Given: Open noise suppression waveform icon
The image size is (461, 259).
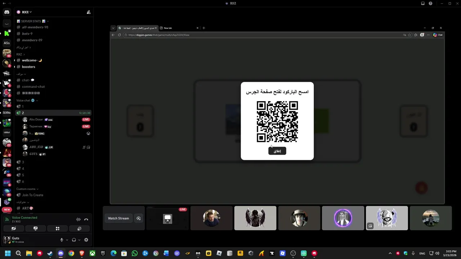Looking at the screenshot, I should pyautogui.click(x=78, y=219).
